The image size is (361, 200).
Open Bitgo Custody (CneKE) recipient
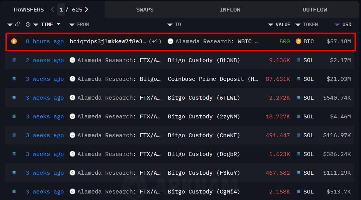[204, 136]
